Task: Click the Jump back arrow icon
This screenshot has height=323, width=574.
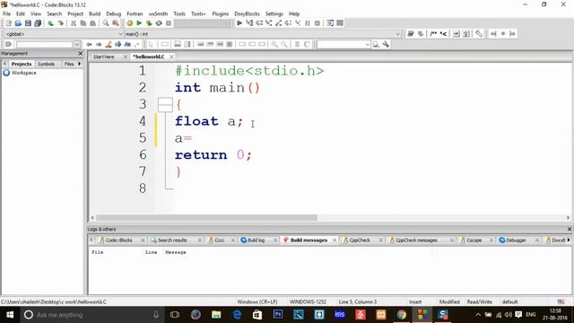Action: [89, 44]
